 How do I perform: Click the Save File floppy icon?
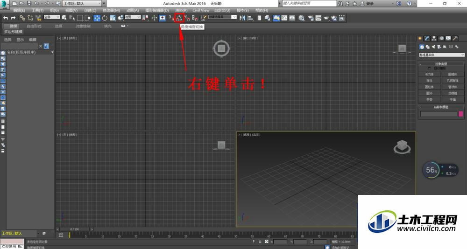29,3
